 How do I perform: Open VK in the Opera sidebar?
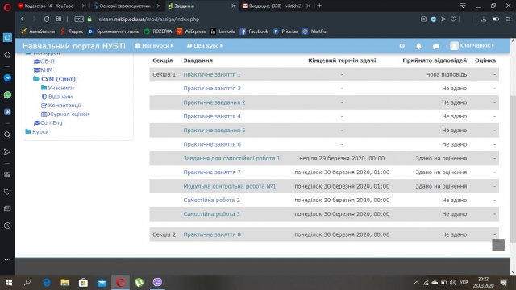click(7, 112)
